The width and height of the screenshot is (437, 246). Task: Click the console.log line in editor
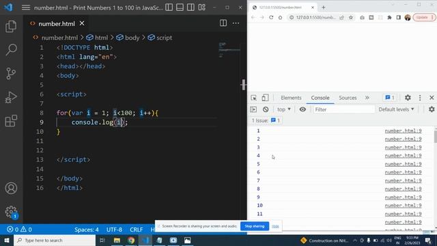pos(100,122)
